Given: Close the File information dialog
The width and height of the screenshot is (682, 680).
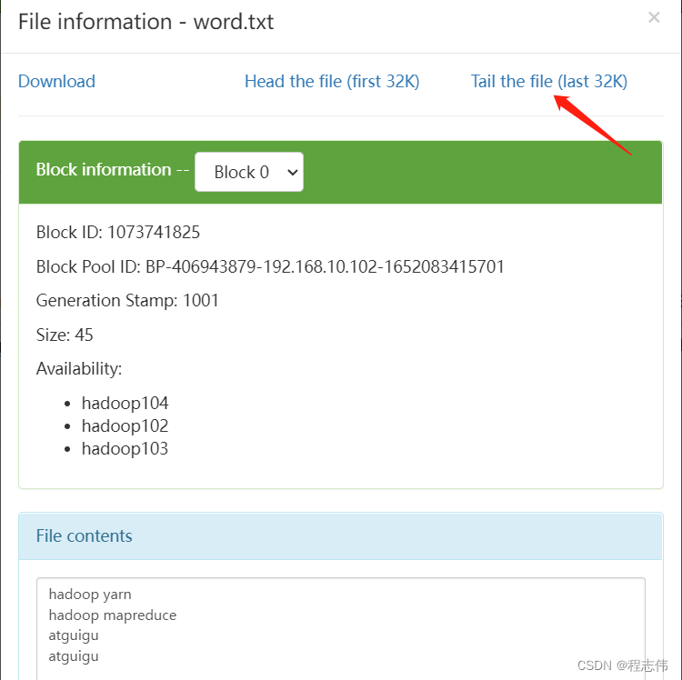Looking at the screenshot, I should [654, 18].
